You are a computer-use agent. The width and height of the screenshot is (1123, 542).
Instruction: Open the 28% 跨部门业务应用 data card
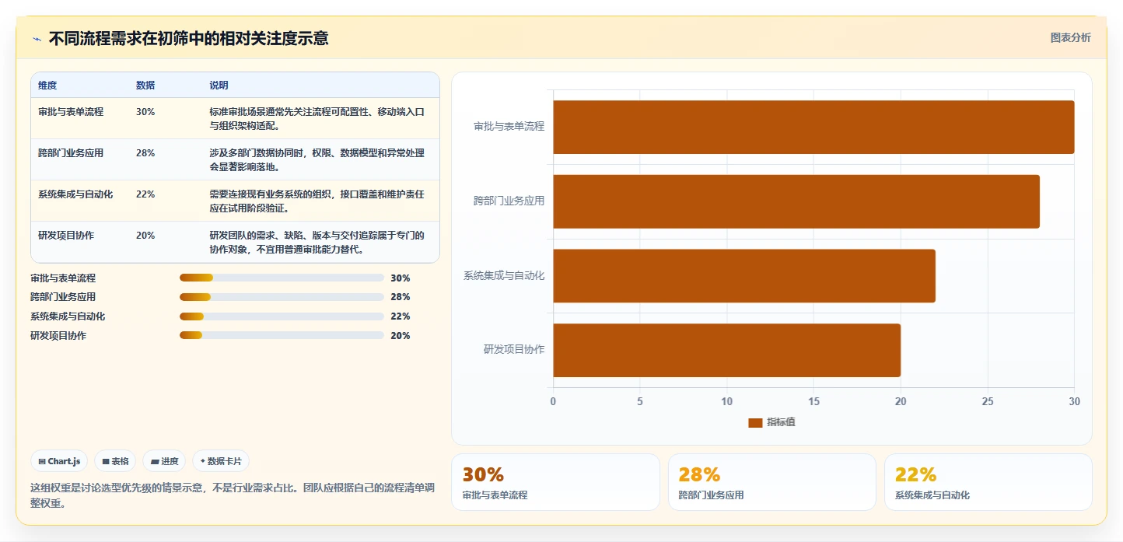pyautogui.click(x=771, y=482)
